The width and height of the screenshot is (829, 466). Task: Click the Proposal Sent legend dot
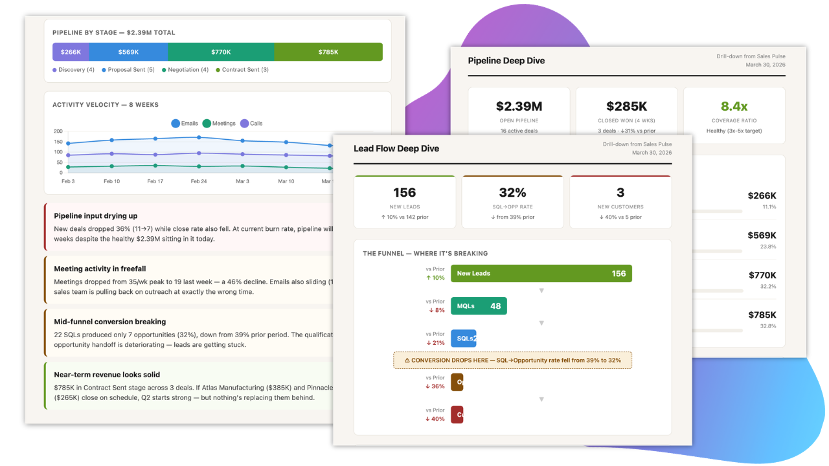point(104,70)
